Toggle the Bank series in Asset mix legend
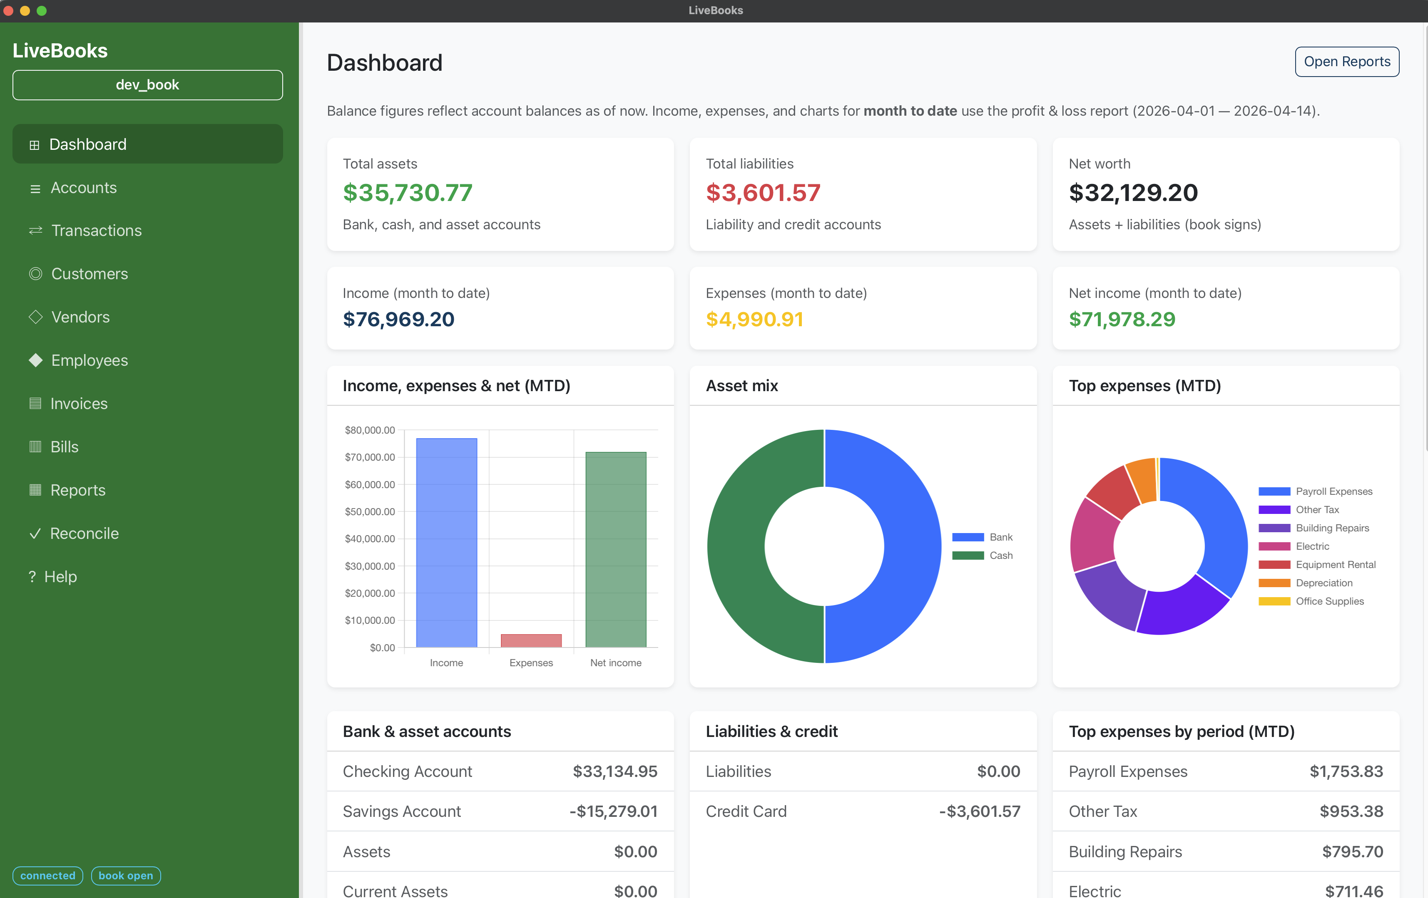 (x=968, y=537)
